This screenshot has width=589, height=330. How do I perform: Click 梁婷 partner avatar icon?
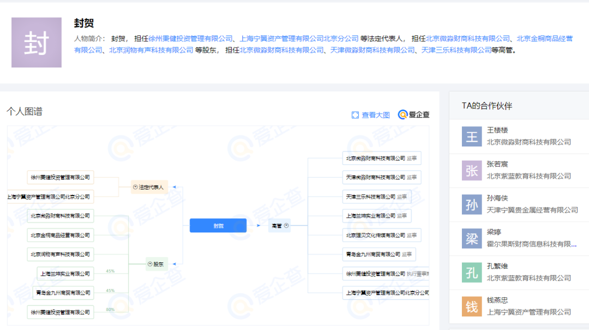click(x=472, y=239)
